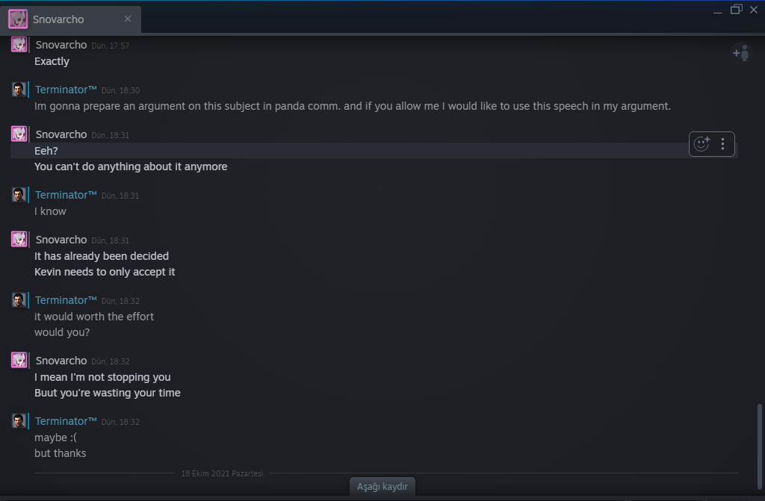Open Terminator™ profile from the 18:30 message name
The height and width of the screenshot is (501, 765).
tap(66, 90)
